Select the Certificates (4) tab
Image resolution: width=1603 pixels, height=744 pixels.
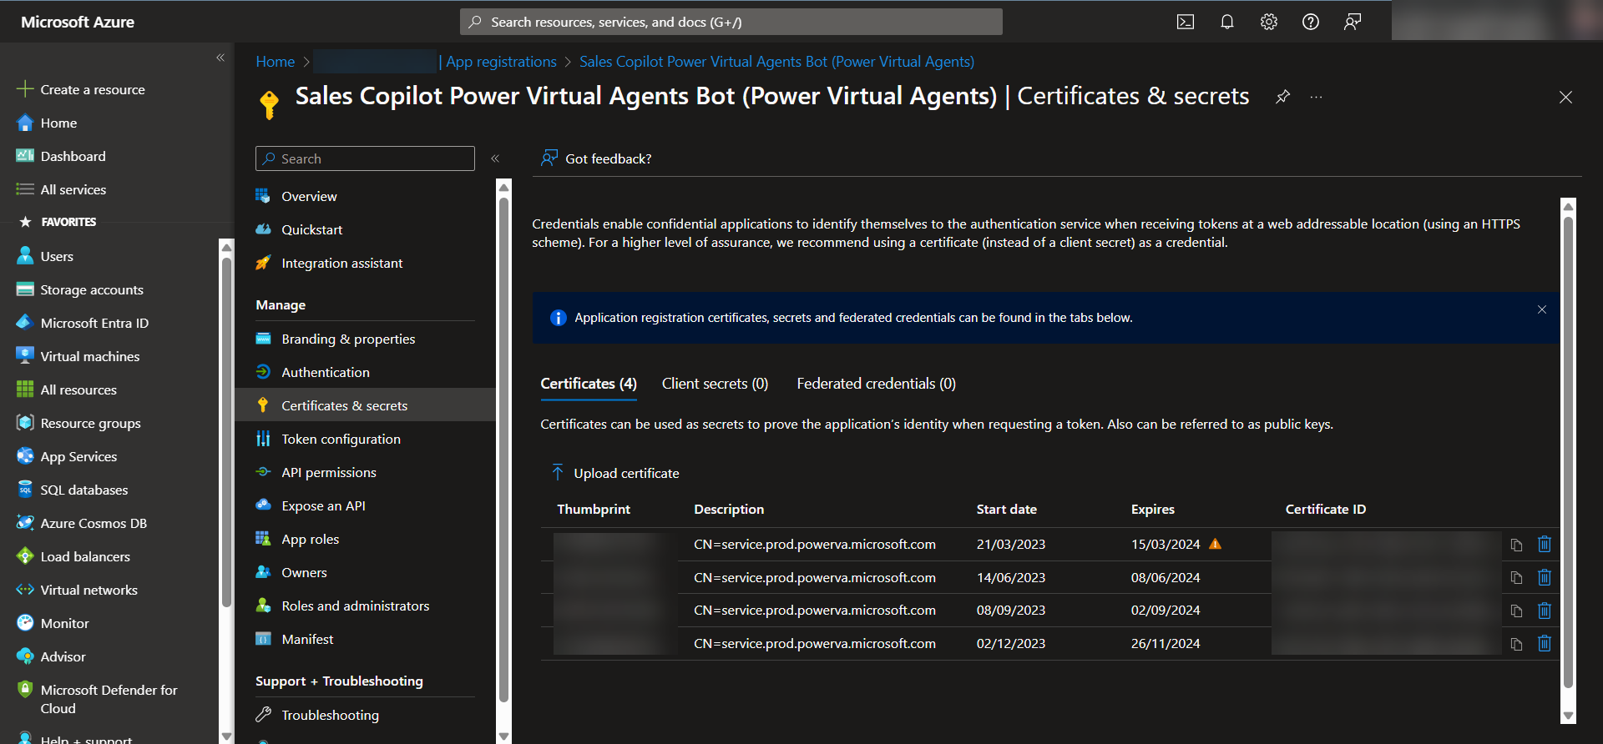point(589,384)
